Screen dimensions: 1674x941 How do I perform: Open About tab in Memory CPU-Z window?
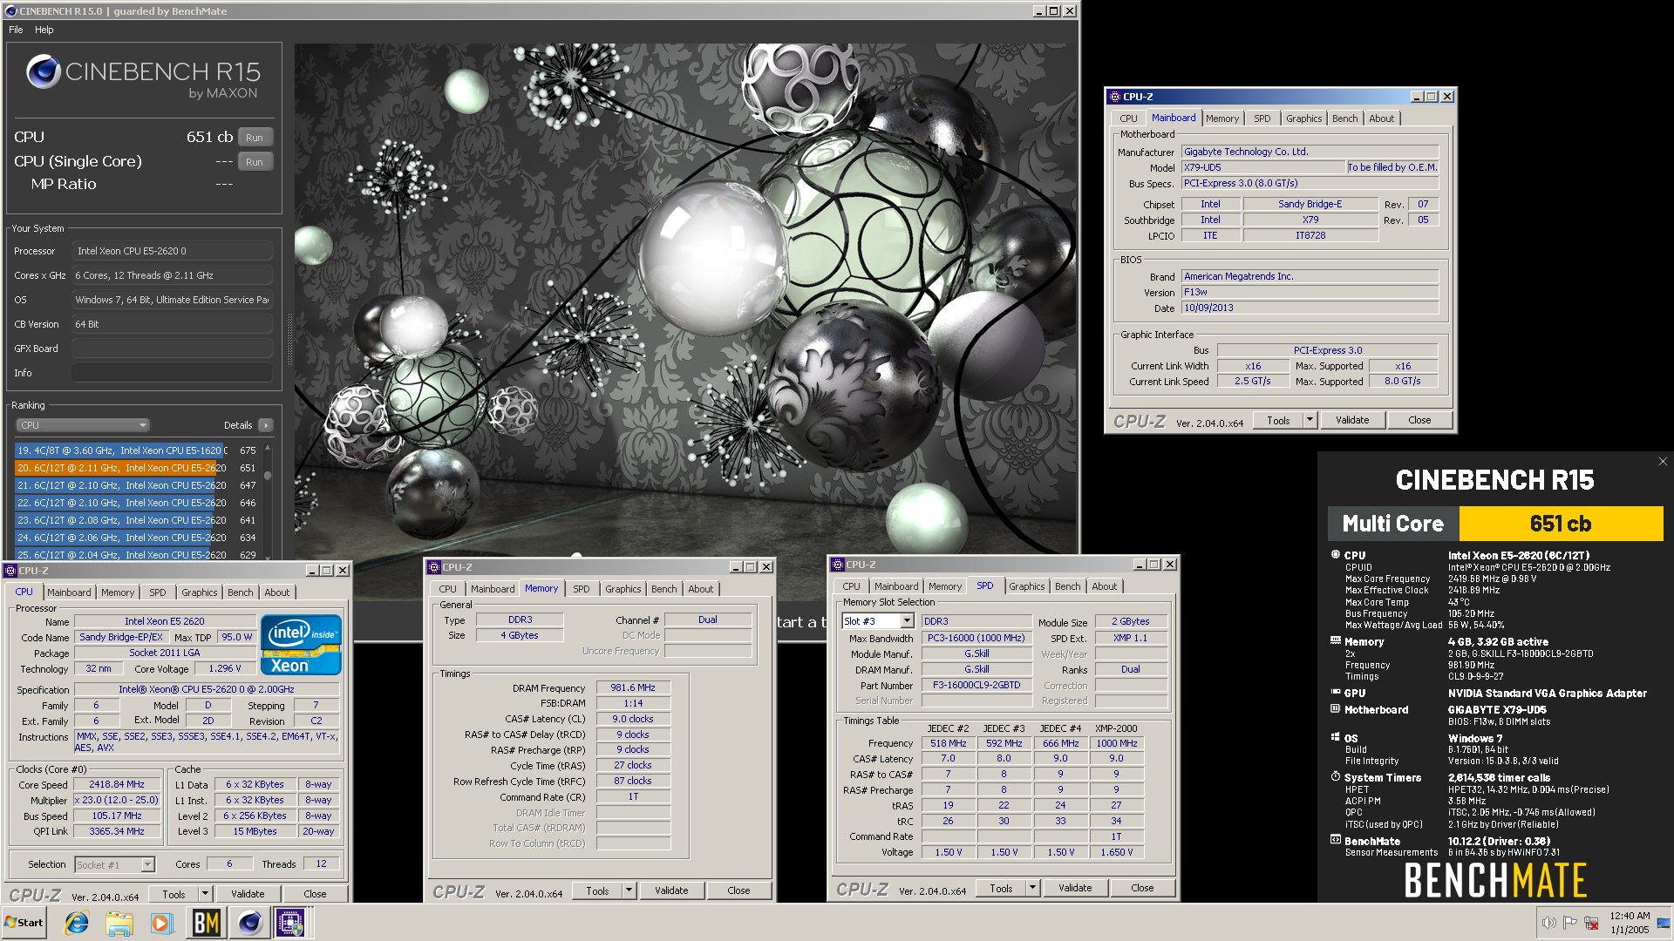click(x=700, y=589)
